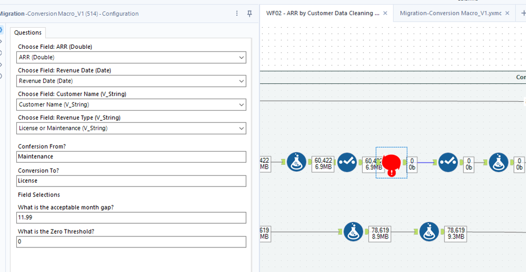Switch to the Questions tab
The image size is (526, 272).
(x=28, y=33)
